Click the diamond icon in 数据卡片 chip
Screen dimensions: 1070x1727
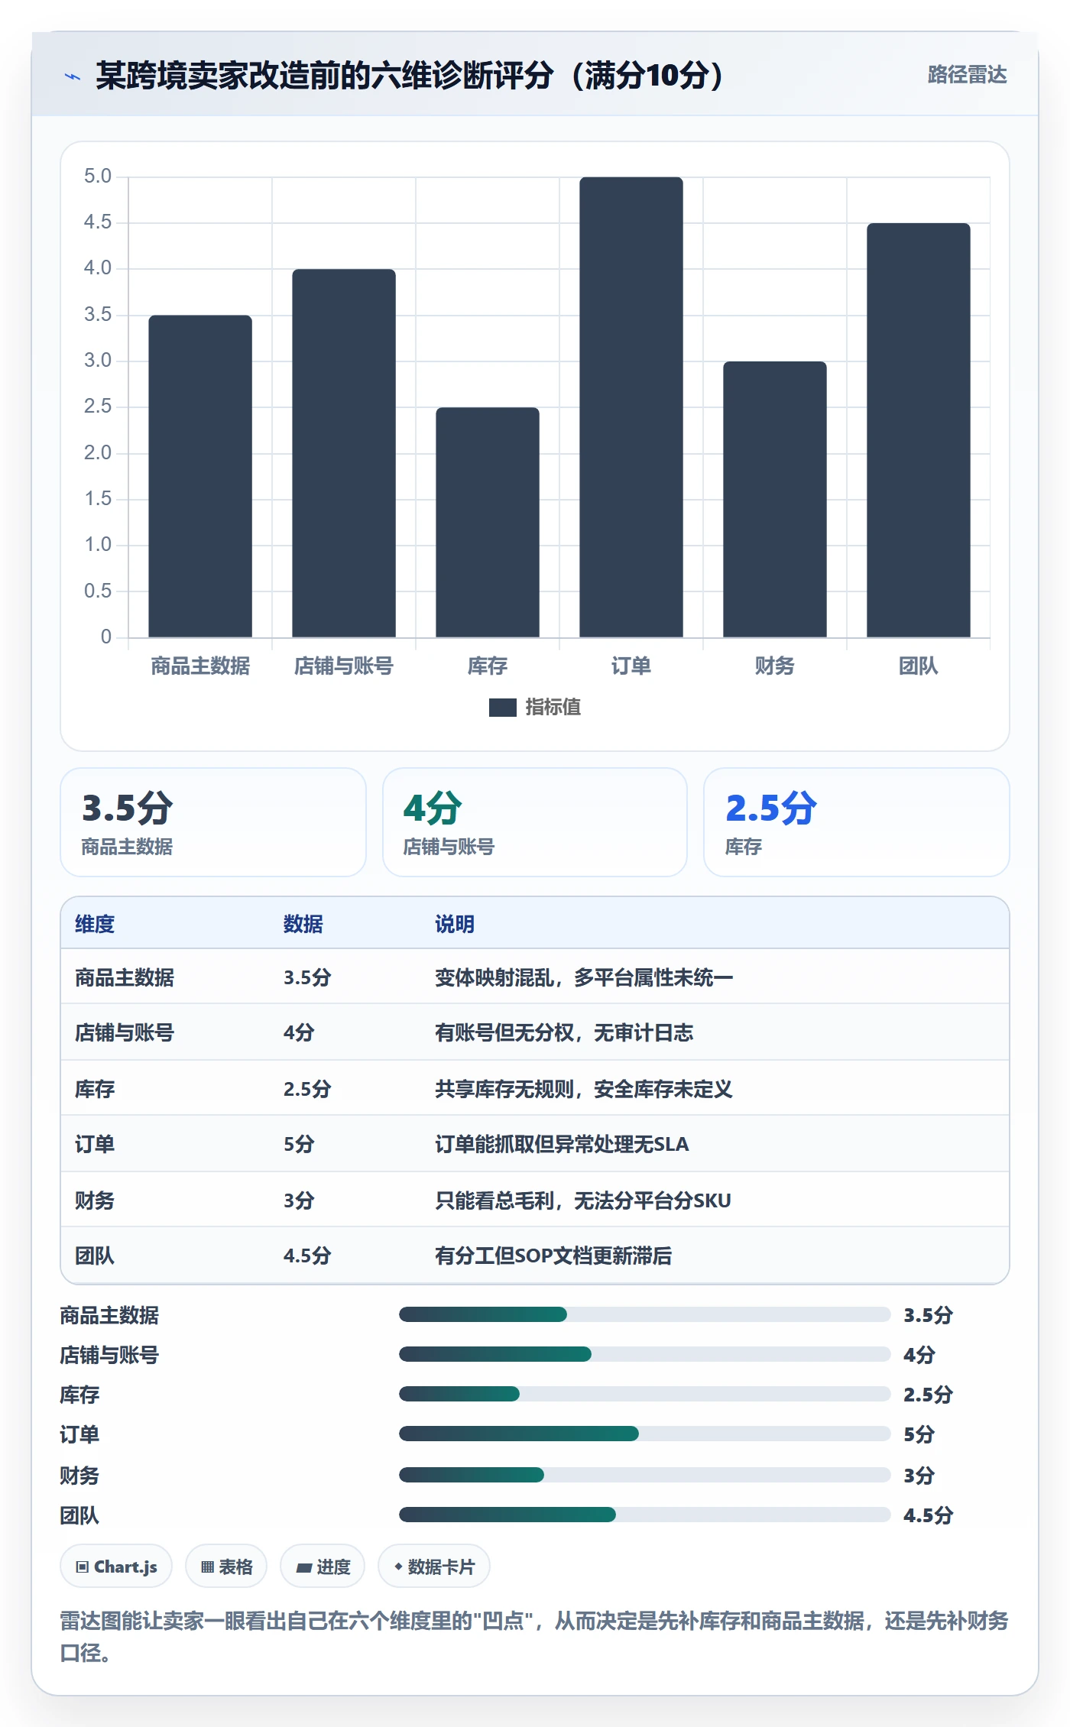[x=398, y=1567]
